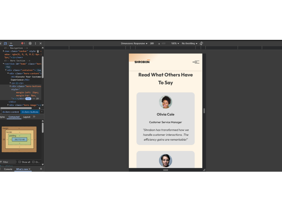
Task: Expand the hero-image div node
Action: click(x=8, y=105)
